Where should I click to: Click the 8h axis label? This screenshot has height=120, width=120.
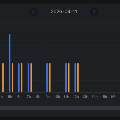38,97
